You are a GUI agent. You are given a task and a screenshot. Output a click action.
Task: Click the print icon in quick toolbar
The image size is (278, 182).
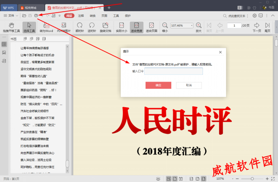coord(36,16)
